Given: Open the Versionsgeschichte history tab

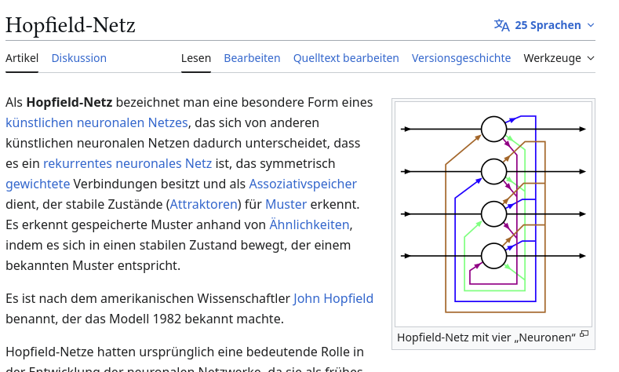Looking at the screenshot, I should coord(461,58).
